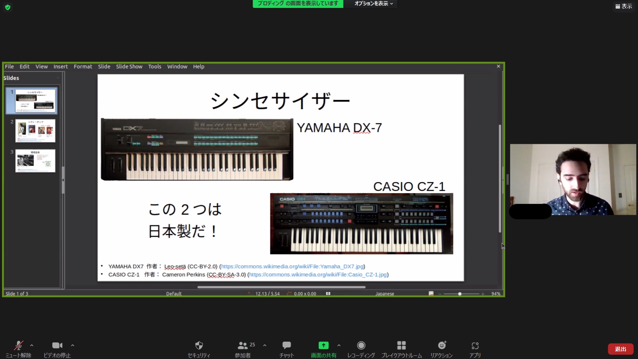
Task: Collapse slide panel using side handle arrow
Action: (63, 180)
